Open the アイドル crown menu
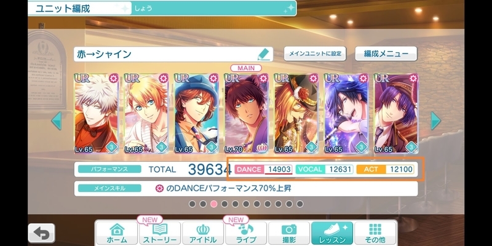This screenshot has height=246, width=492. pos(203,233)
